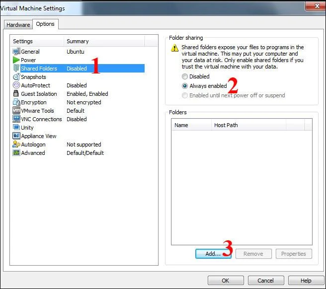Select the Autologon row label
The image size is (326, 289).
(33, 144)
